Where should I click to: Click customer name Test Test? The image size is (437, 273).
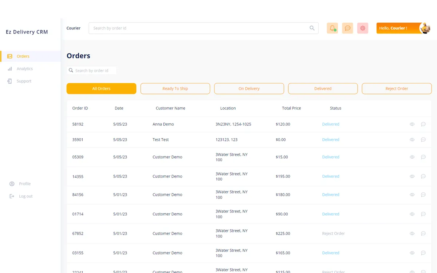(161, 140)
